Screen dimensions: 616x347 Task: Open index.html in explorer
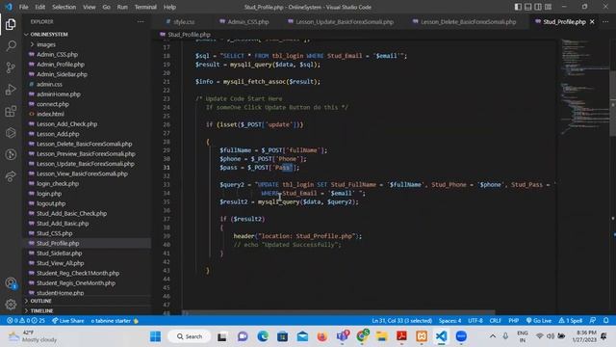pyautogui.click(x=50, y=114)
